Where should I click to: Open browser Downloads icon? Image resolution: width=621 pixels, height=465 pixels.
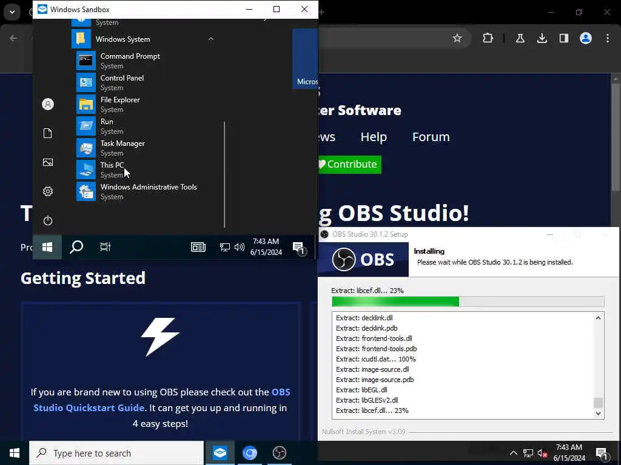click(x=542, y=38)
